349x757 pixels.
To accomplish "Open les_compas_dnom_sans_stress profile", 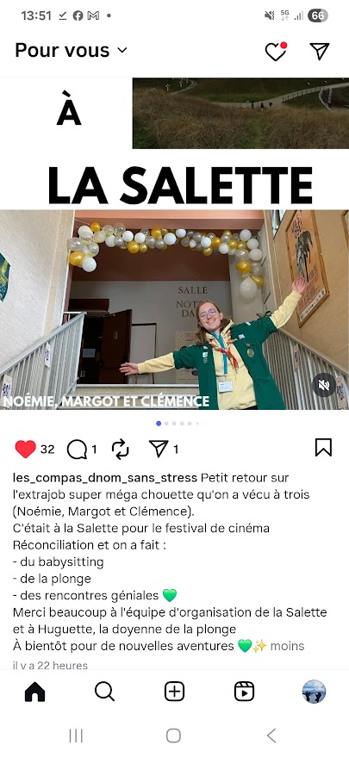I will click(x=105, y=478).
